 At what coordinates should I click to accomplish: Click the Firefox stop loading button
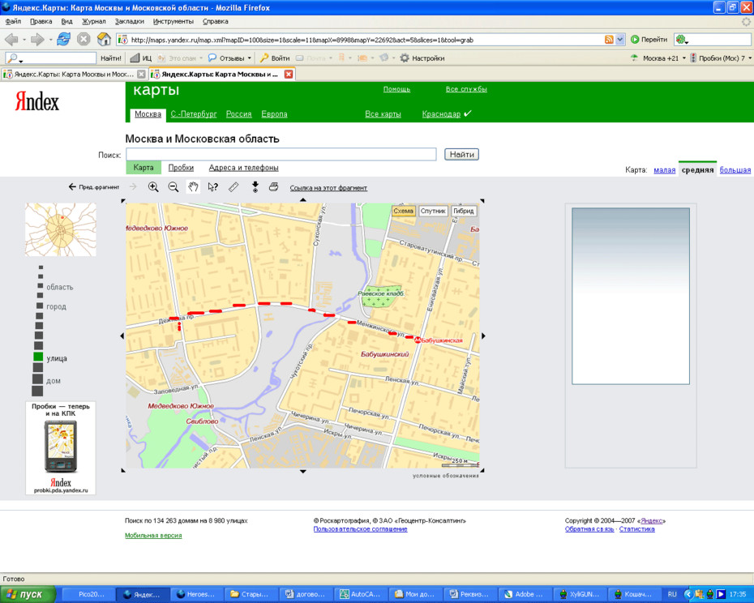(x=84, y=40)
